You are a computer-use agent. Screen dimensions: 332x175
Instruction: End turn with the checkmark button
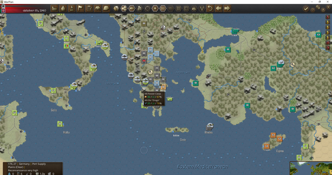(306, 9)
